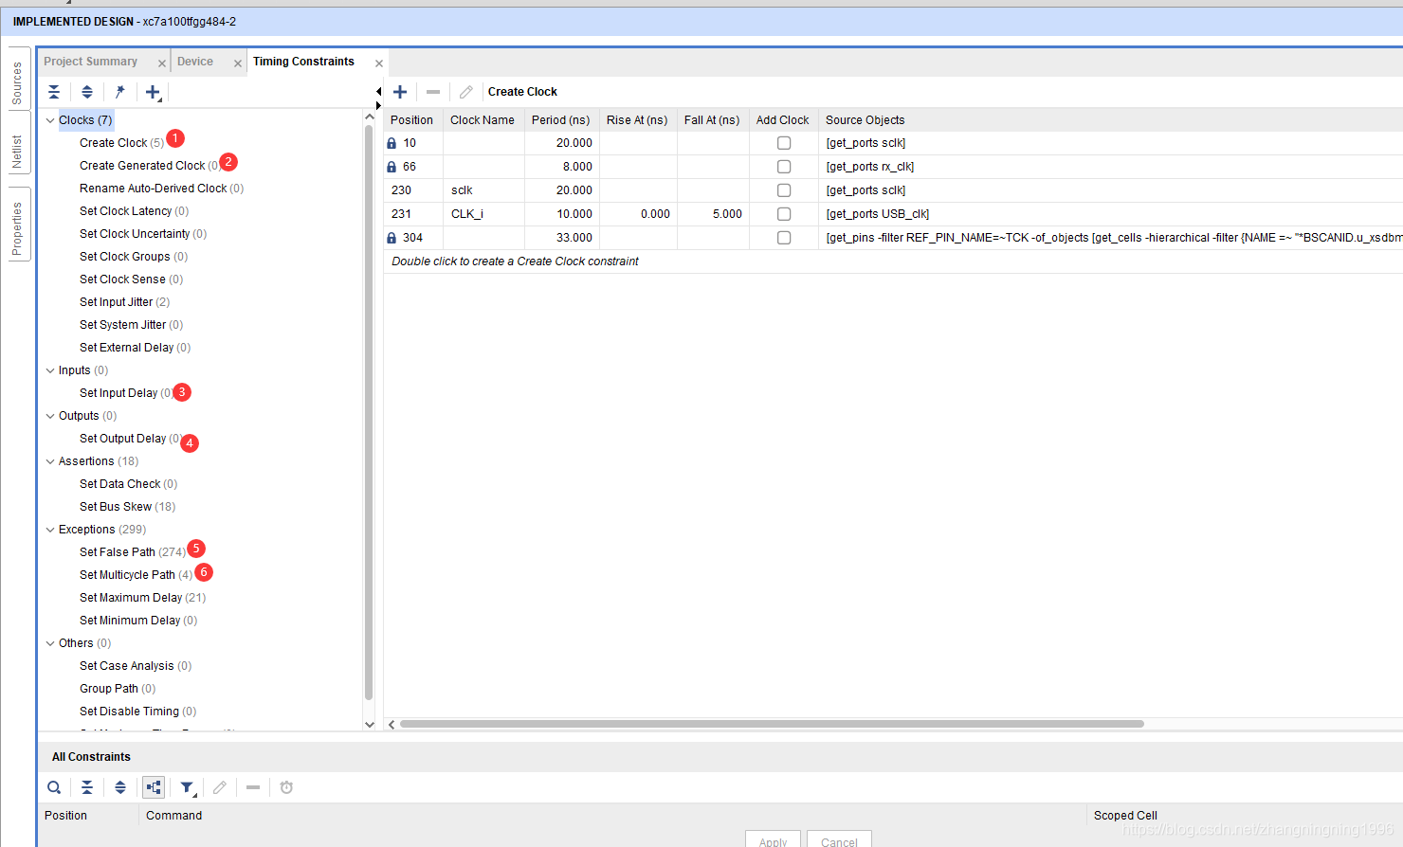The height and width of the screenshot is (847, 1403).
Task: Open search in All Constraints panel
Action: click(x=54, y=787)
